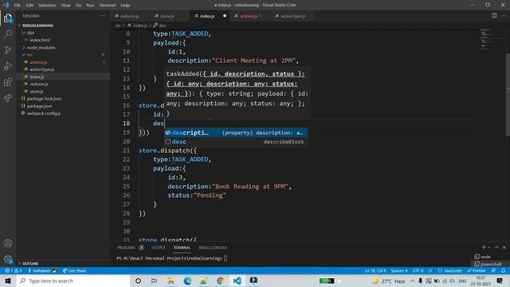Open the Help menu
510x287 pixels.
125,6
